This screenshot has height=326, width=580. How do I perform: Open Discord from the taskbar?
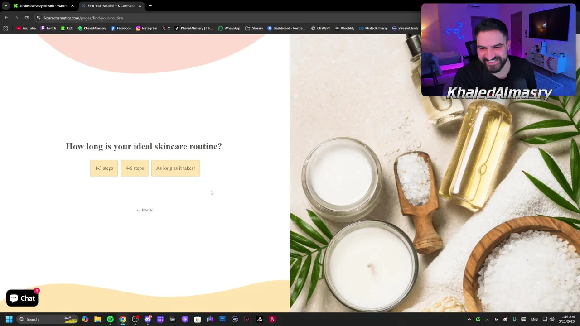click(148, 319)
